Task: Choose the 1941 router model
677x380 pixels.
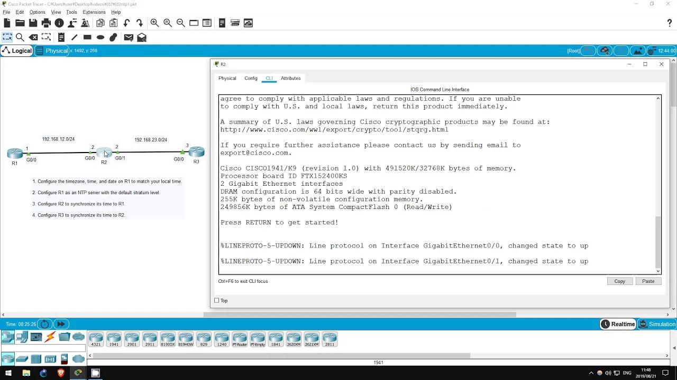Action: [114, 338]
